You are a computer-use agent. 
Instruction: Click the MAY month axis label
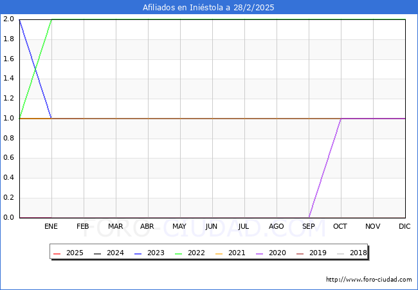pos(179,226)
